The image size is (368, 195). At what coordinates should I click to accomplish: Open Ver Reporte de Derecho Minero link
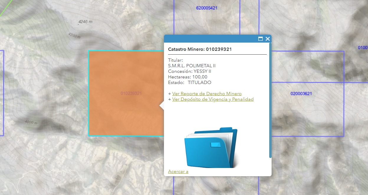coord(207,94)
